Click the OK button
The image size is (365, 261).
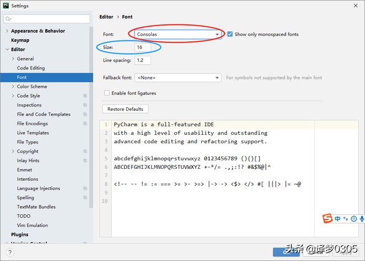pyautogui.click(x=286, y=252)
